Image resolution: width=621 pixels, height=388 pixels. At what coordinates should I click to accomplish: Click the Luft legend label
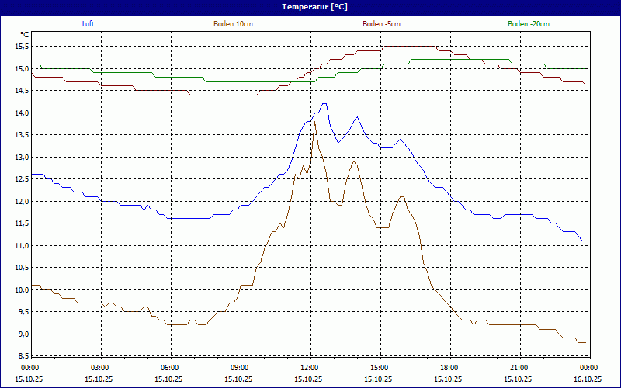[88, 24]
